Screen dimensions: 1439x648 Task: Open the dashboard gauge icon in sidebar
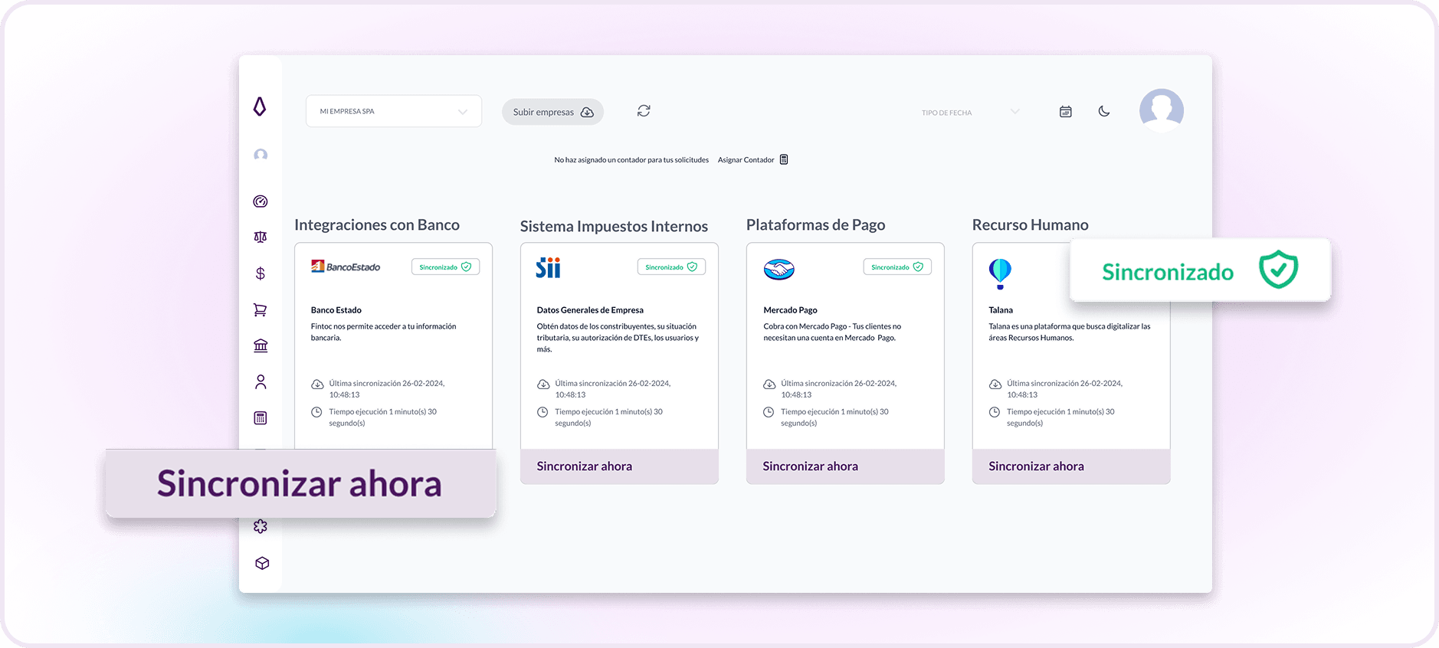click(x=261, y=201)
